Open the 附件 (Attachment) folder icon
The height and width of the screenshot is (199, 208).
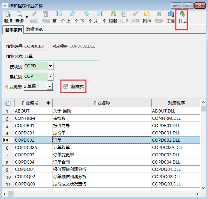point(147,17)
